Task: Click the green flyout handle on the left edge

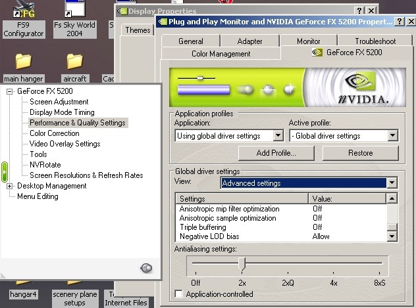Action: [4, 173]
